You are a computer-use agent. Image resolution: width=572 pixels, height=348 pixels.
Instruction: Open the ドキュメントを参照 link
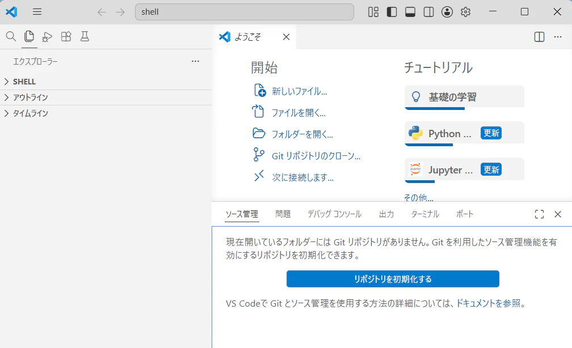(488, 303)
